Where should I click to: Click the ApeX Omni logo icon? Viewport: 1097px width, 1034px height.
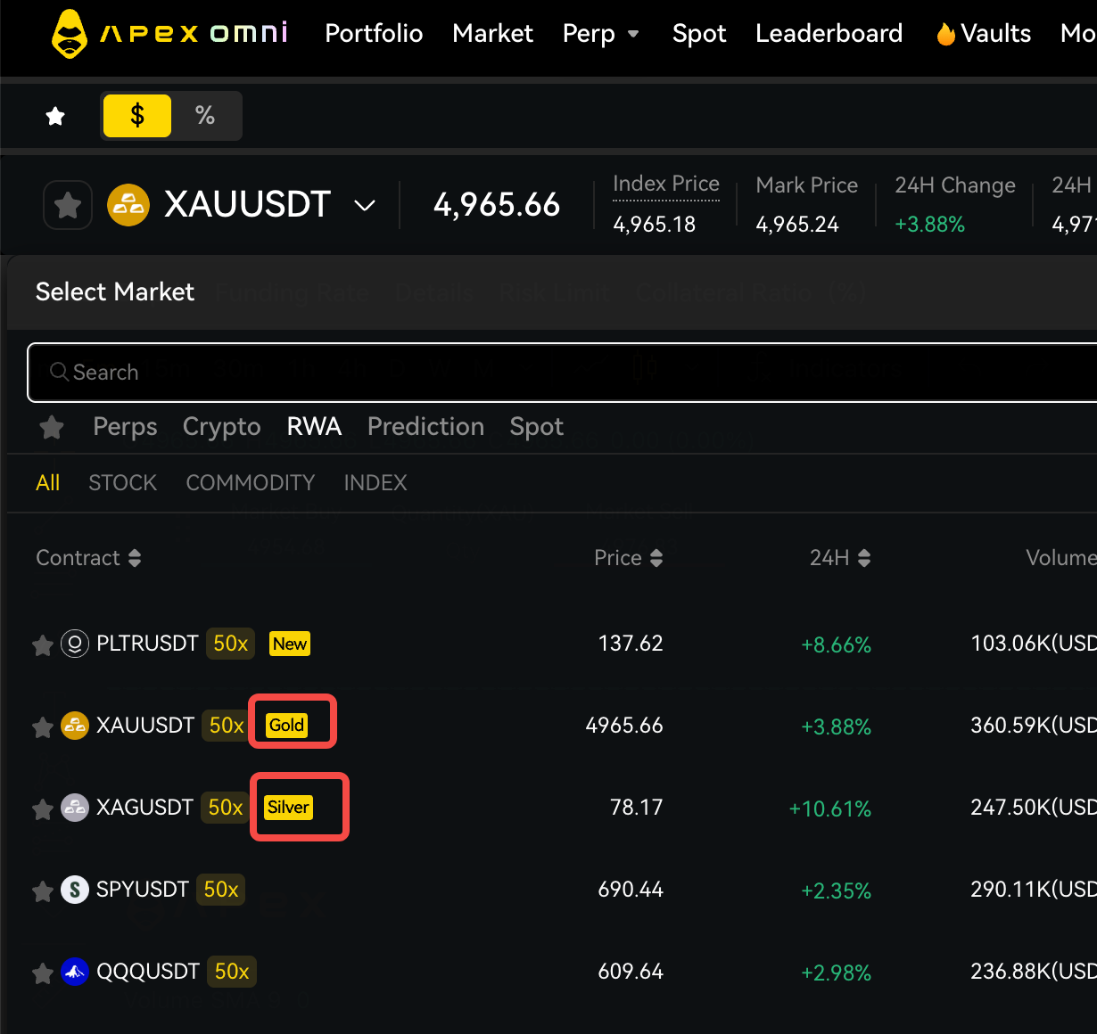(70, 34)
